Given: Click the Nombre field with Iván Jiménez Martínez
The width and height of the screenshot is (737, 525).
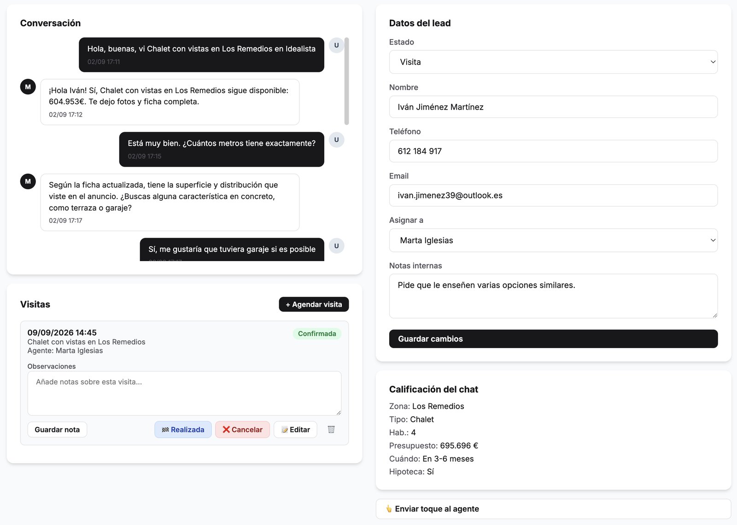Looking at the screenshot, I should click(x=553, y=107).
